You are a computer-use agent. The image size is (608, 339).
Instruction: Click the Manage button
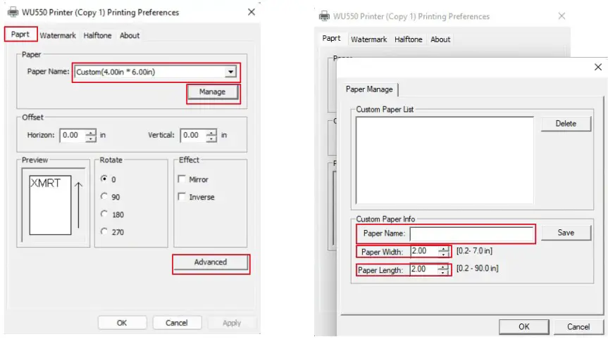pyautogui.click(x=213, y=92)
